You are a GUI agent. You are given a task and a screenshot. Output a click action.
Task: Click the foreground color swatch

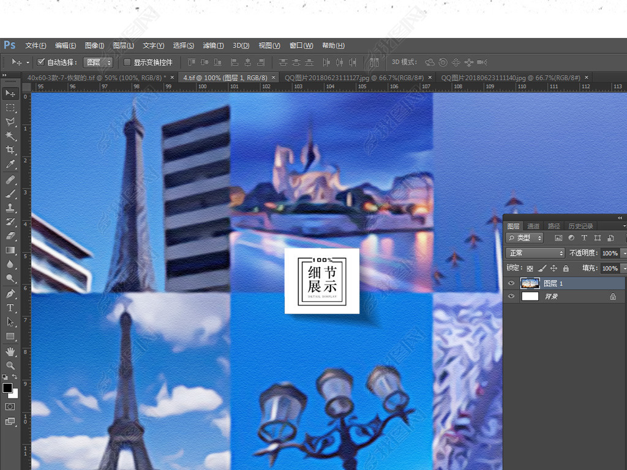7,388
